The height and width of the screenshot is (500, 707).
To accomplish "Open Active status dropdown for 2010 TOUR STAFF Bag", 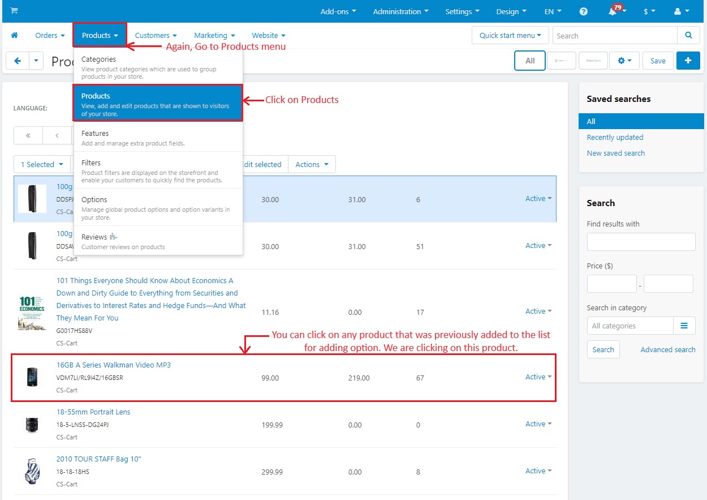I will [538, 471].
